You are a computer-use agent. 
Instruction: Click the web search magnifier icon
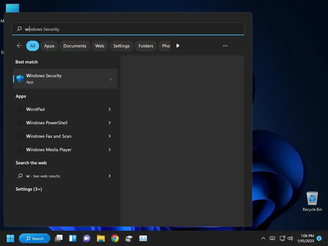pyautogui.click(x=20, y=176)
